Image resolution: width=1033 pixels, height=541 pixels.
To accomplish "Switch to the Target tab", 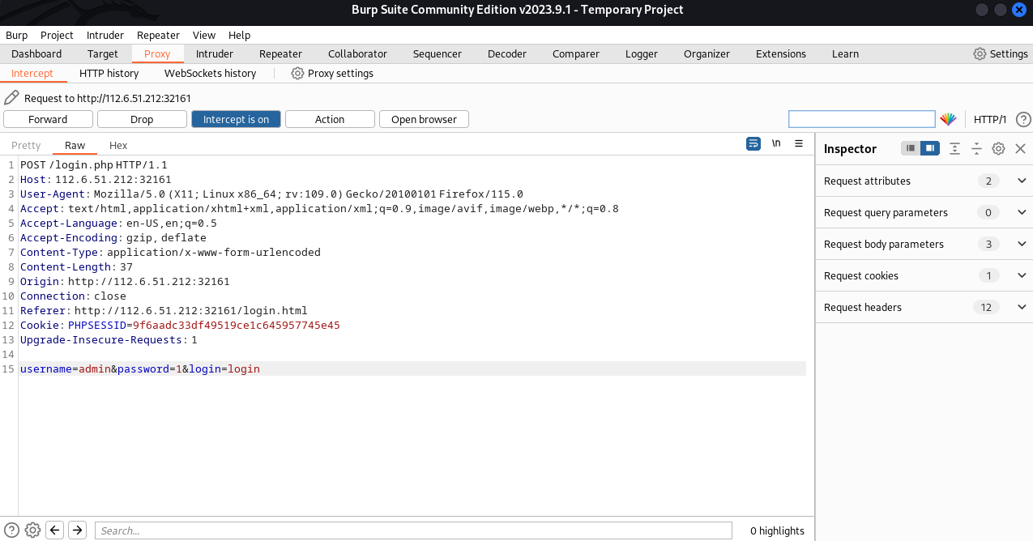I will click(x=103, y=53).
